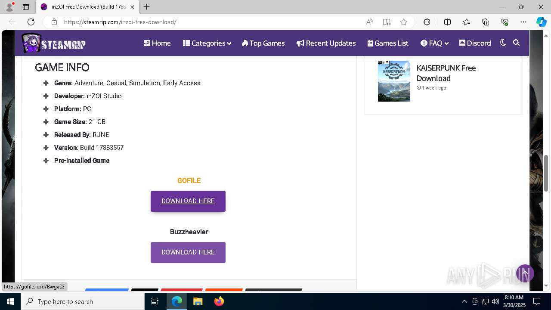The width and height of the screenshot is (551, 310).
Task: Select the Pre-Installed Game text
Action: point(82,161)
